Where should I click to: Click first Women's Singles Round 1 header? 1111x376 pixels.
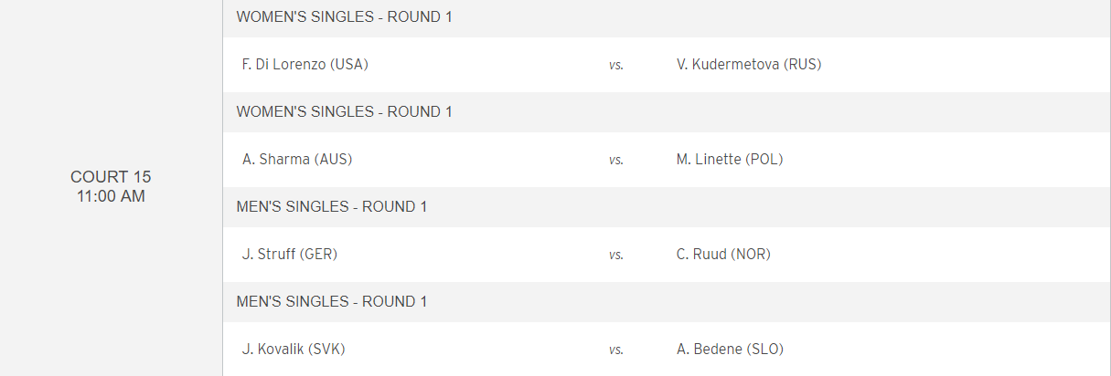point(344,16)
